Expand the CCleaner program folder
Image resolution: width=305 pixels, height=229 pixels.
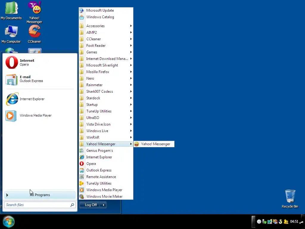(106, 39)
